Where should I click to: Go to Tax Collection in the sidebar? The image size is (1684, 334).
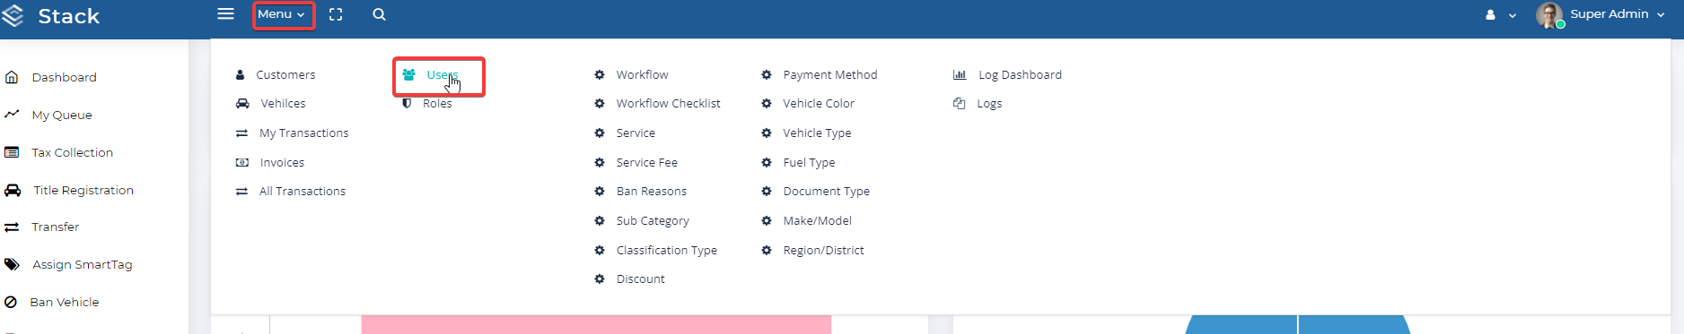click(x=72, y=153)
